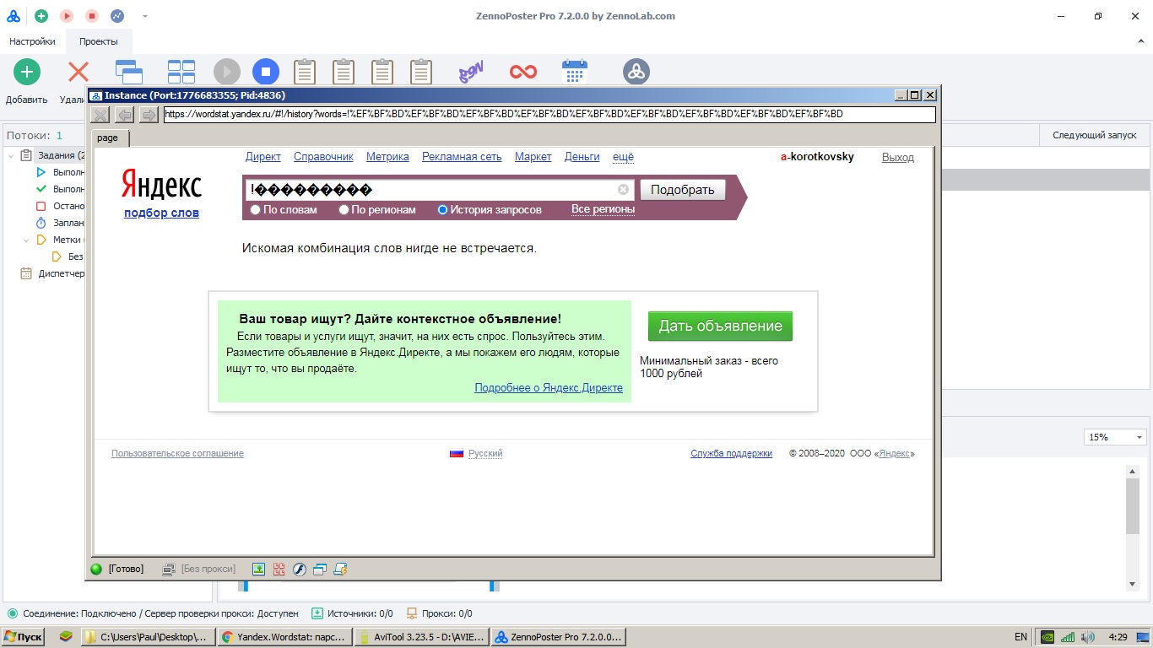The image size is (1153, 648).
Task: Click the Wordstat search query input field
Action: point(439,190)
